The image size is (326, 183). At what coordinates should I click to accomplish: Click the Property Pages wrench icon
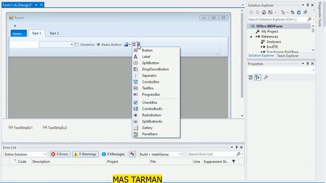266,77
